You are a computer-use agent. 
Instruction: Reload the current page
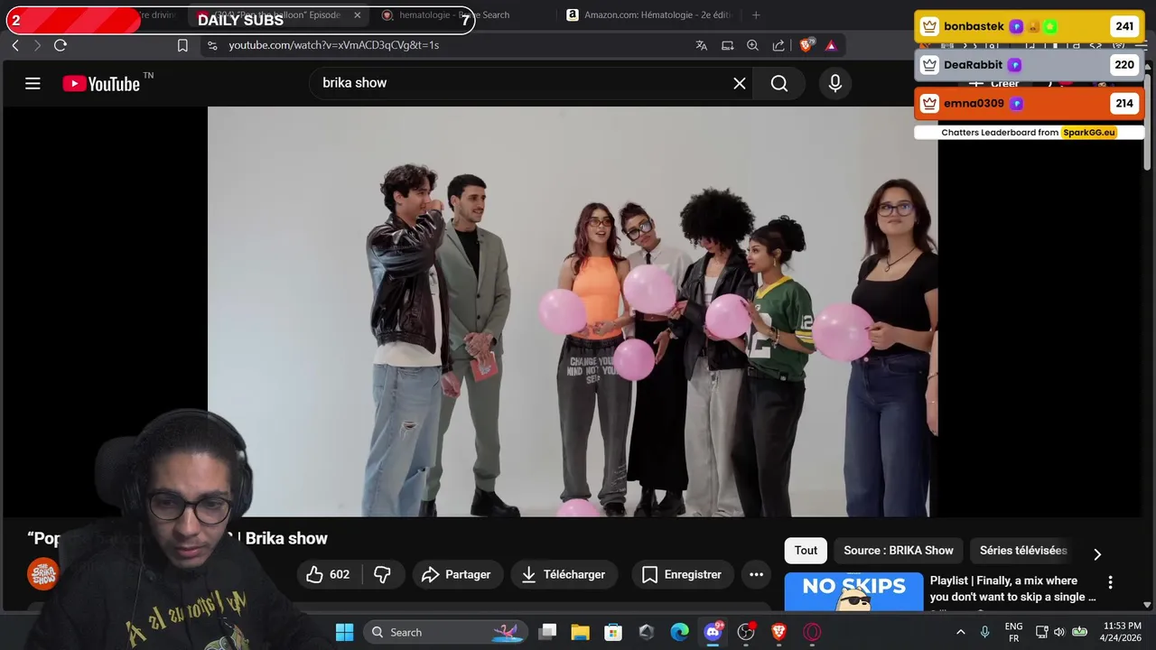[x=61, y=45]
